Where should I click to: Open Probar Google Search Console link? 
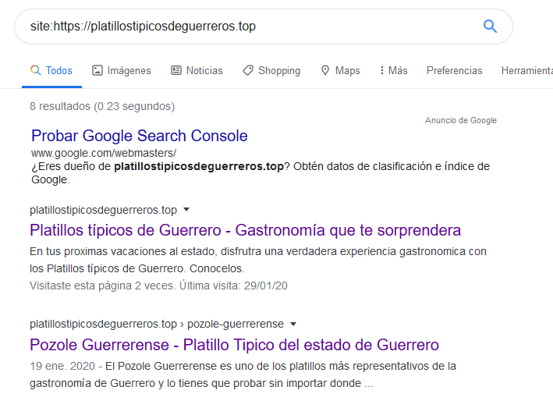[140, 136]
